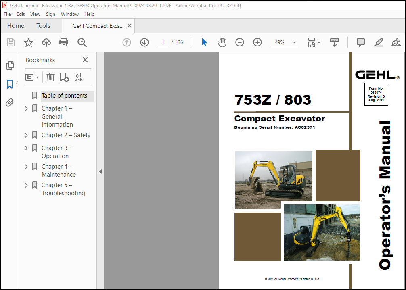Viewport: 406px width, 290px height.
Task: Click the excavator with auger photo
Action: pos(322,232)
